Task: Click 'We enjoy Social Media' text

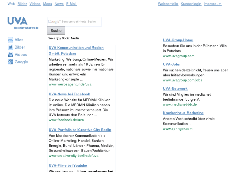Action: tap(64, 38)
